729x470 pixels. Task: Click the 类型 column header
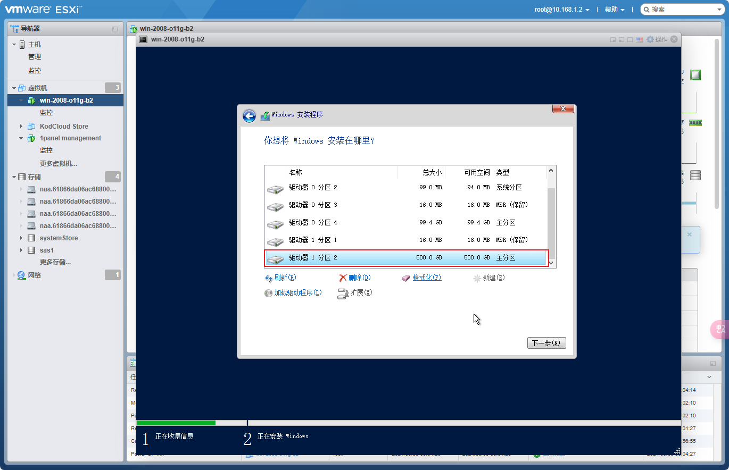click(x=520, y=173)
